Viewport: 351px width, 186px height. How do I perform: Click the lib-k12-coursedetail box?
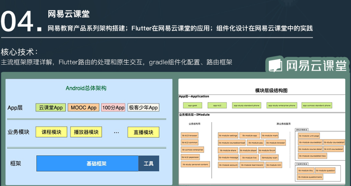pyautogui.click(x=333, y=149)
